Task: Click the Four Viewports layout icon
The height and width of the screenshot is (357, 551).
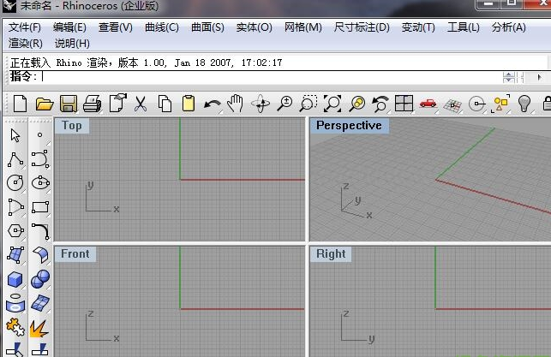Action: pyautogui.click(x=404, y=104)
